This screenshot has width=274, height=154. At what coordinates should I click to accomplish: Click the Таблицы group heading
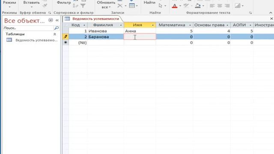click(x=15, y=34)
